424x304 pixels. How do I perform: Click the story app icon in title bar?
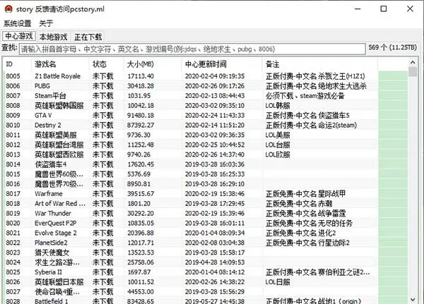pos(8,9)
